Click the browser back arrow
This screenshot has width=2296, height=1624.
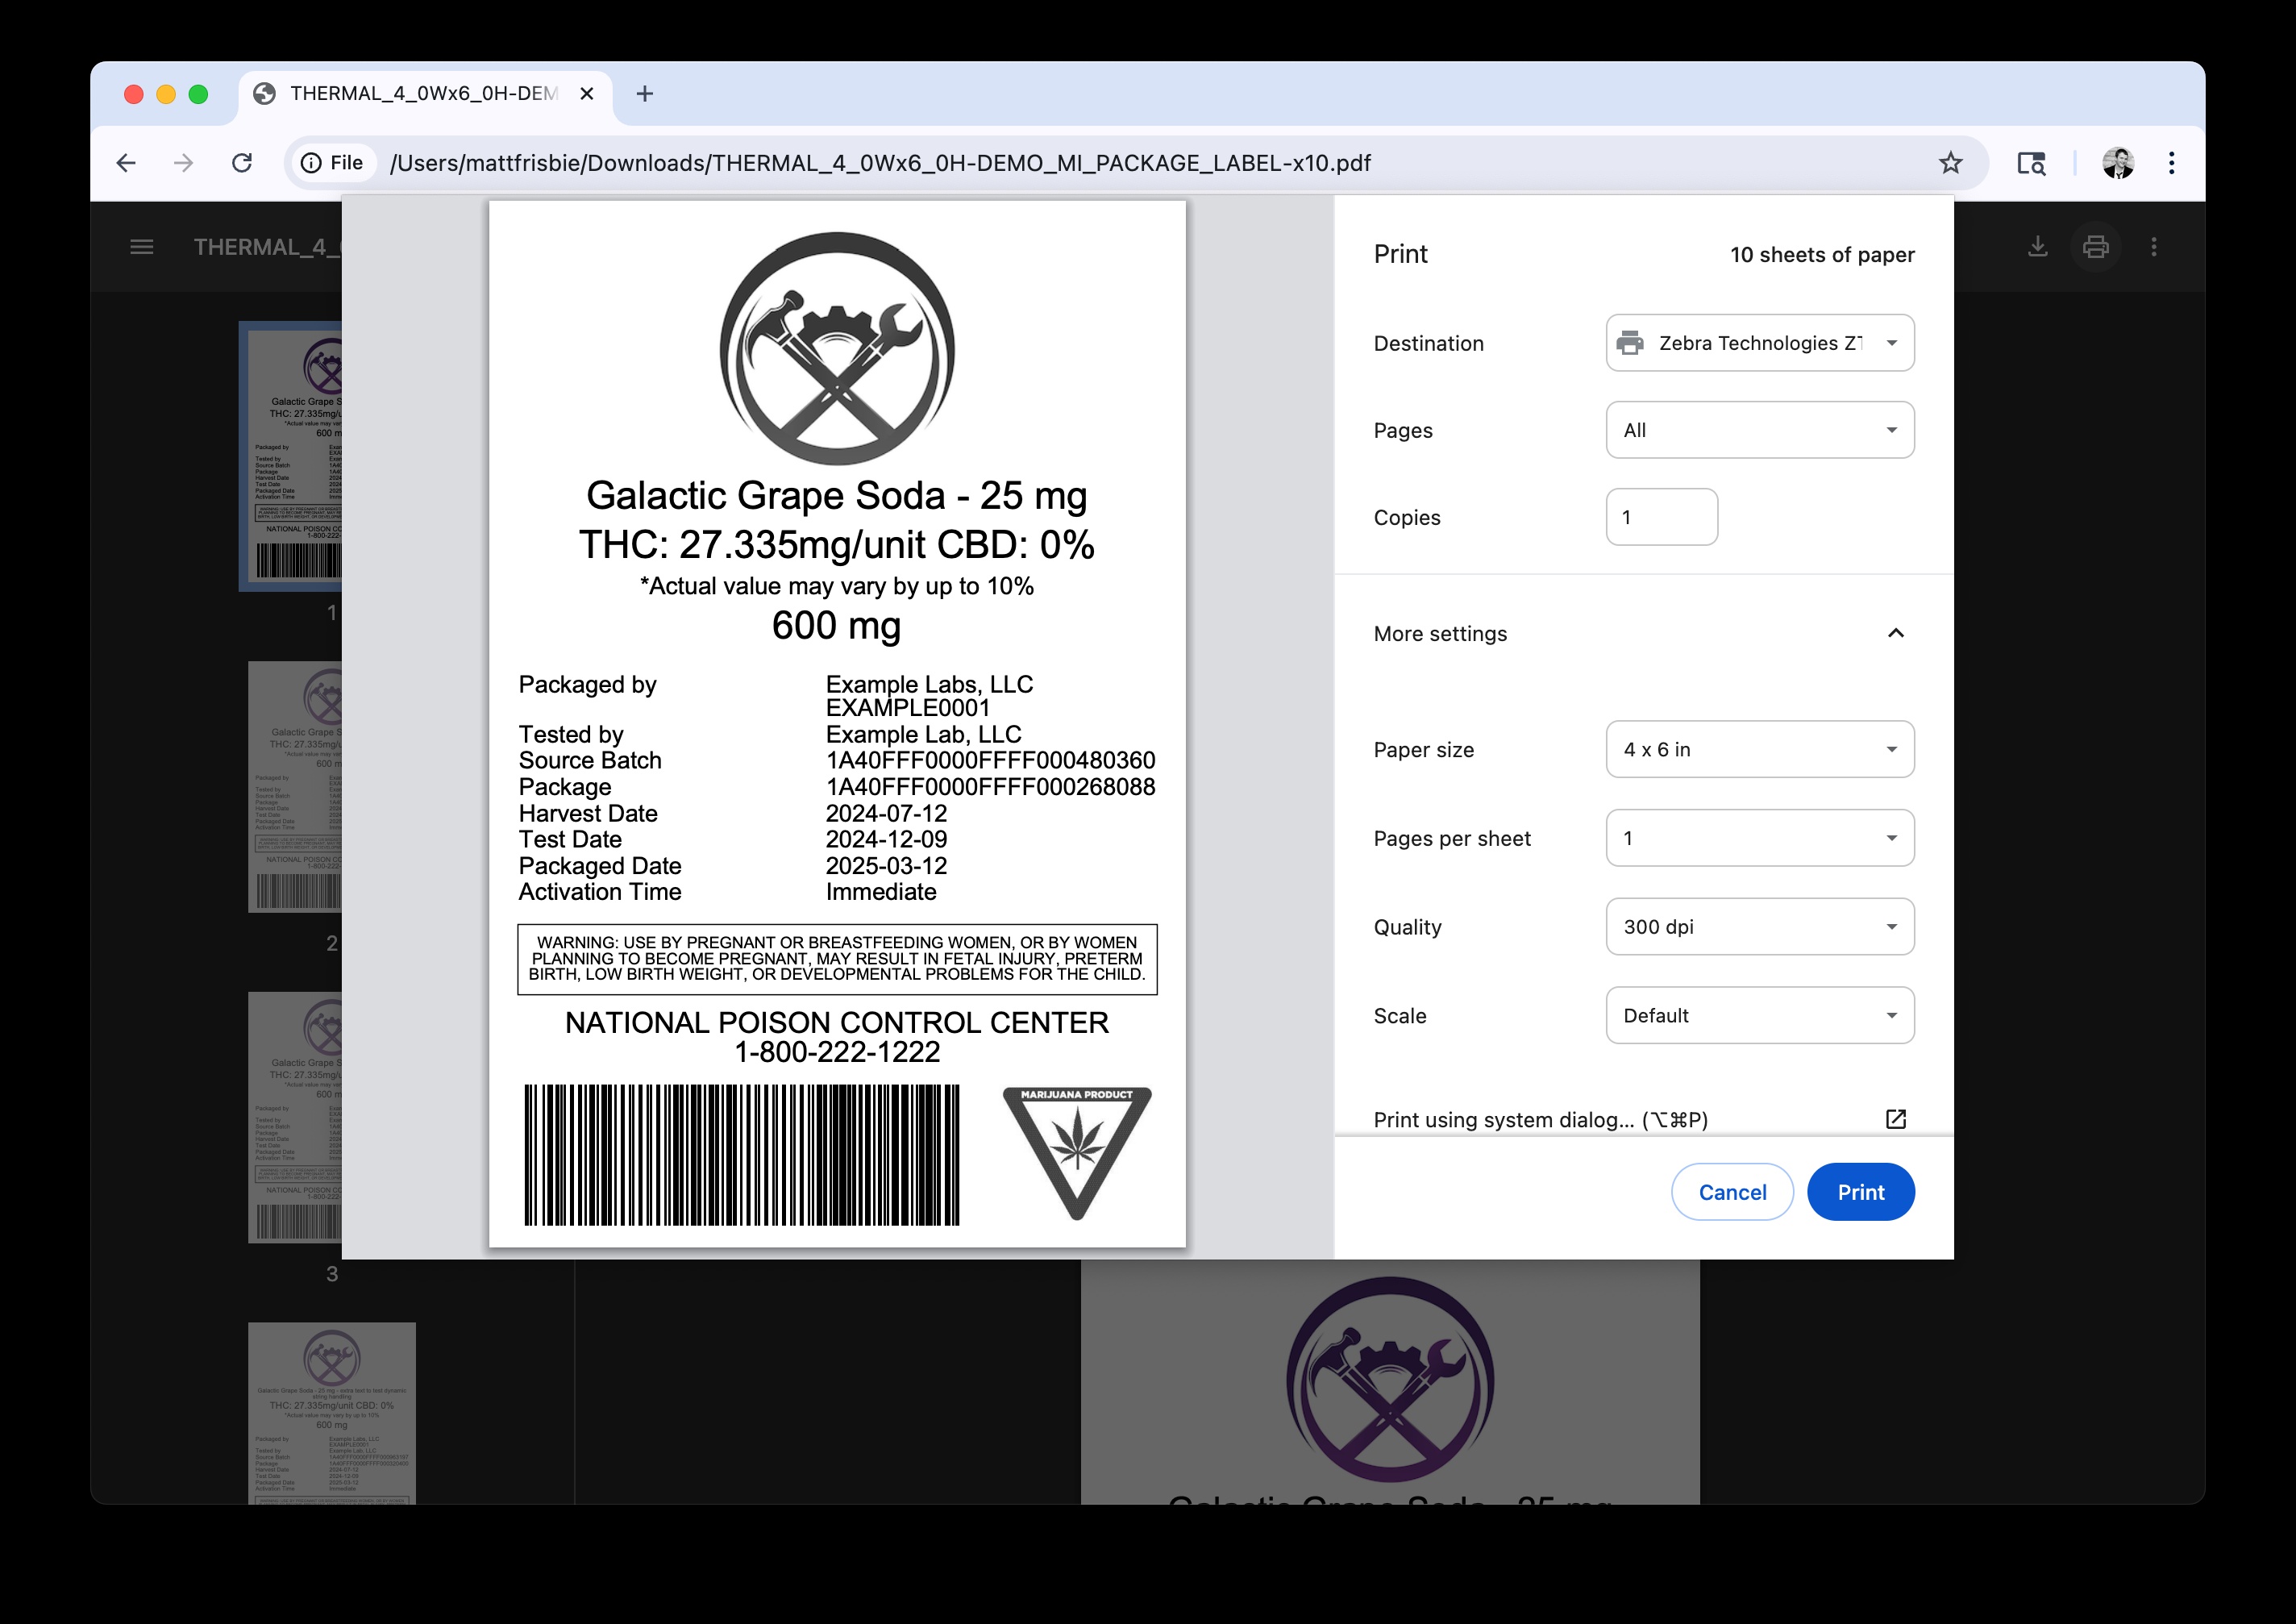(x=126, y=163)
